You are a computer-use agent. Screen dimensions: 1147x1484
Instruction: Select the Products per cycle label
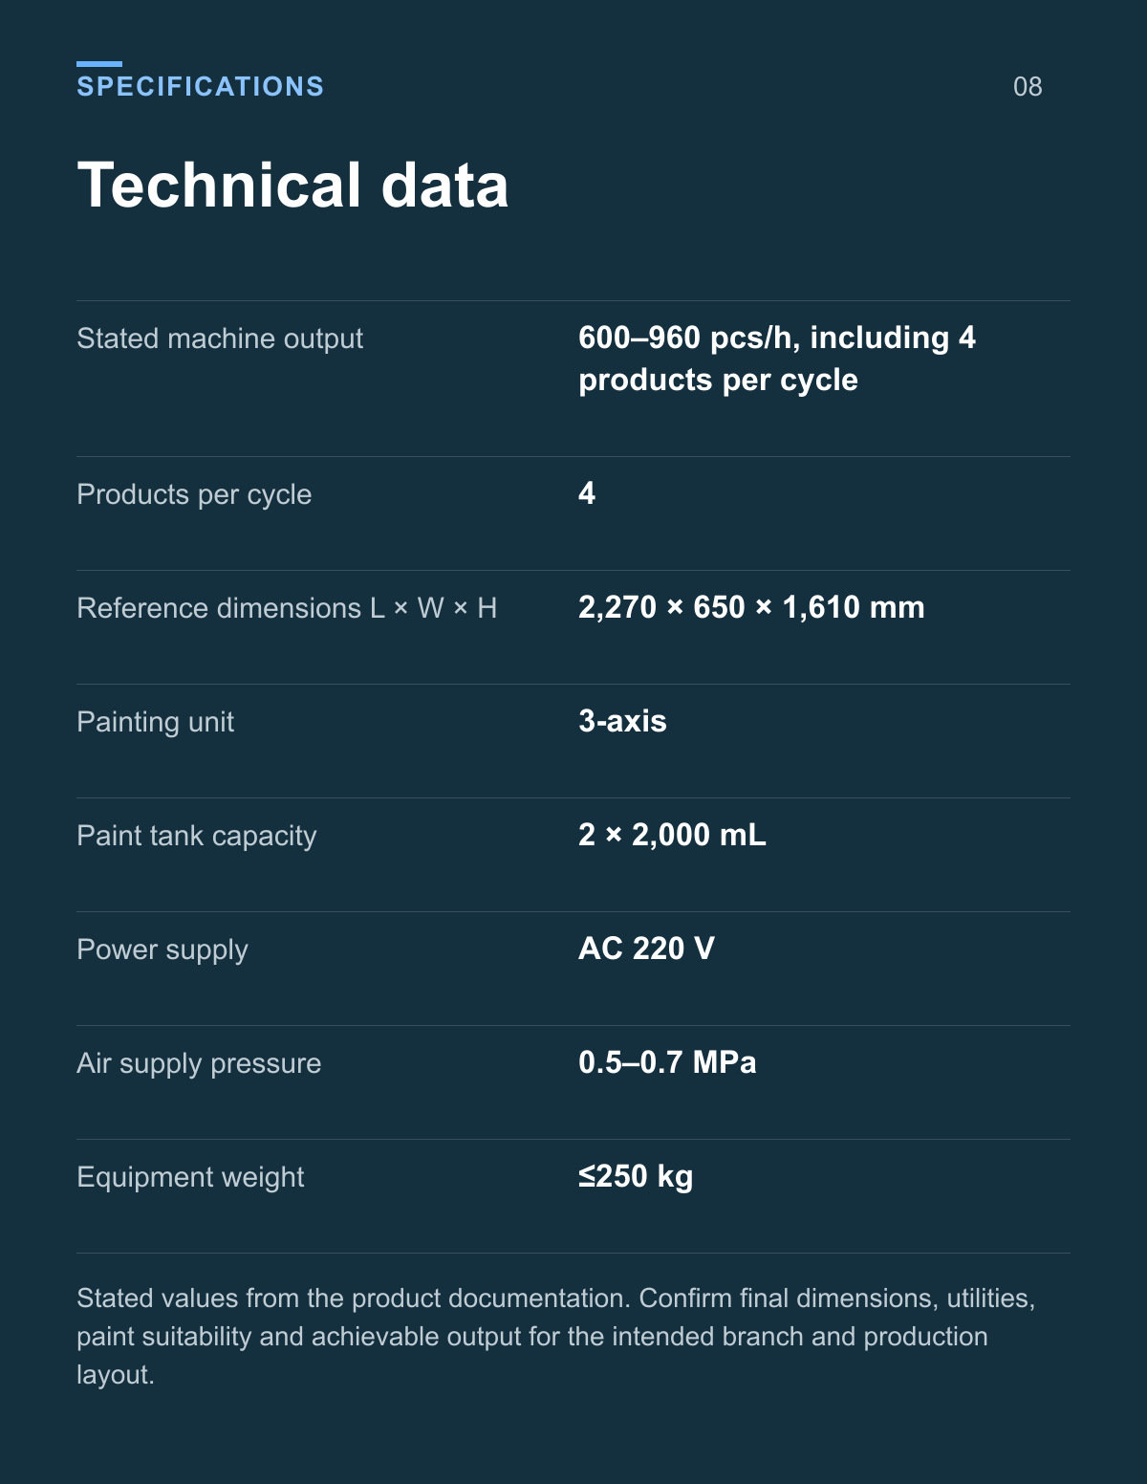point(194,494)
